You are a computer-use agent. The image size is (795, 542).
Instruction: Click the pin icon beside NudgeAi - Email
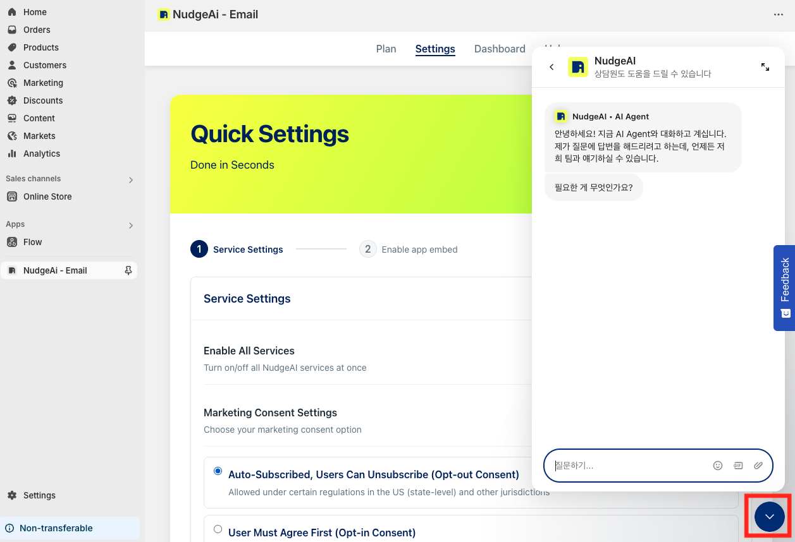pos(128,270)
